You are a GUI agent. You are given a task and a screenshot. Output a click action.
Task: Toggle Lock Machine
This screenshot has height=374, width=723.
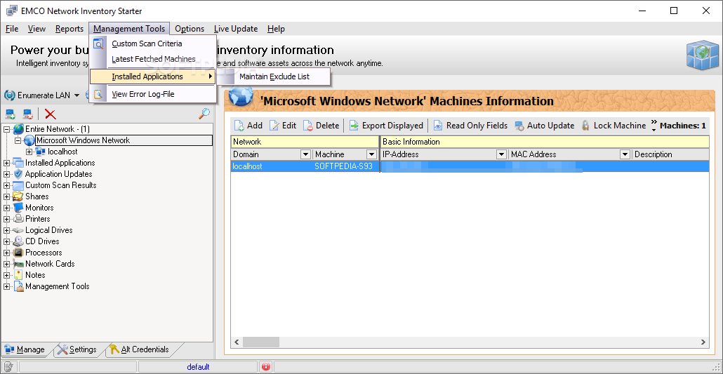(613, 126)
